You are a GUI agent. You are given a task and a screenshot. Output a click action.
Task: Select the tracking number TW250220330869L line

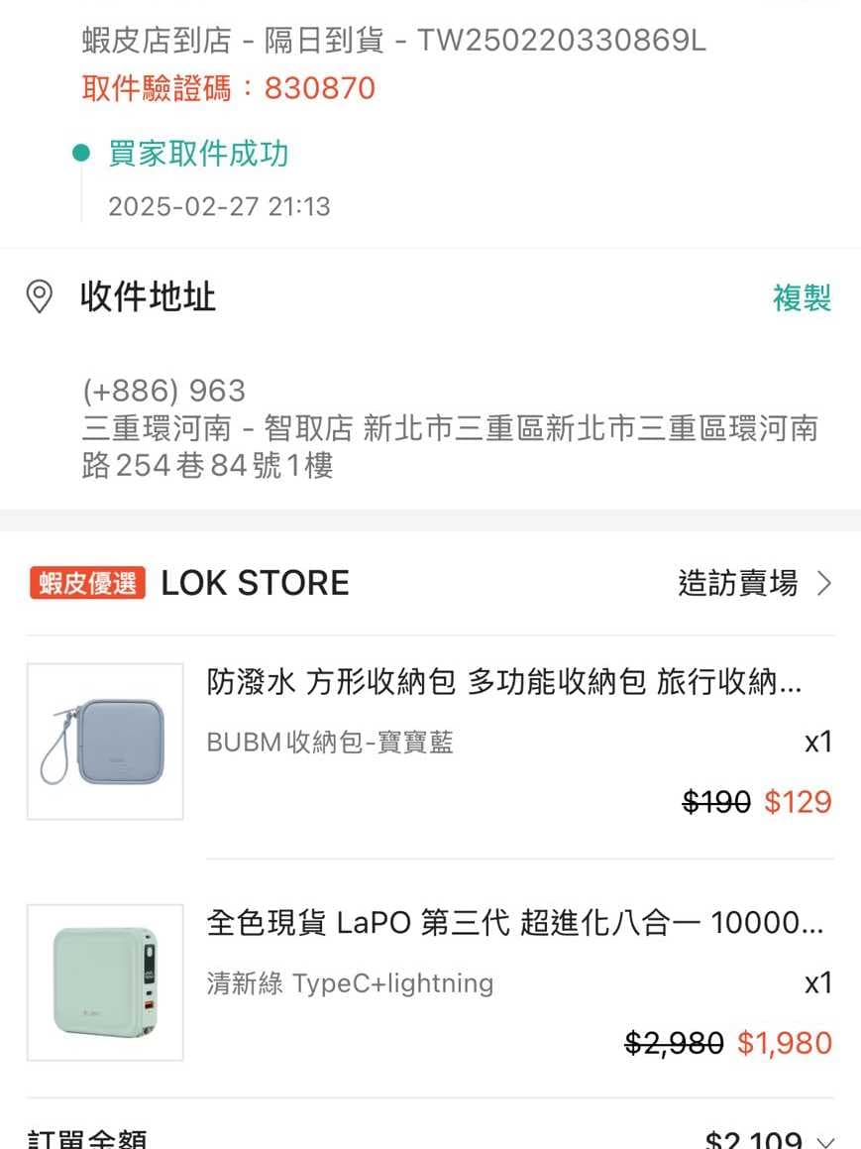pyautogui.click(x=394, y=40)
